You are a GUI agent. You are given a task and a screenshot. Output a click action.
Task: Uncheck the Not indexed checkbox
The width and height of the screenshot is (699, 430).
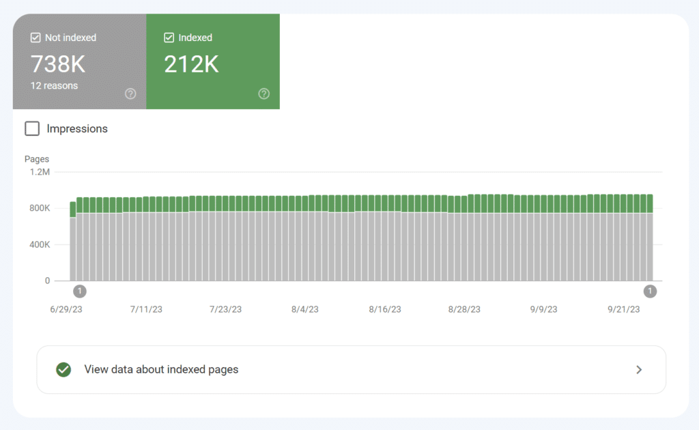pyautogui.click(x=35, y=38)
